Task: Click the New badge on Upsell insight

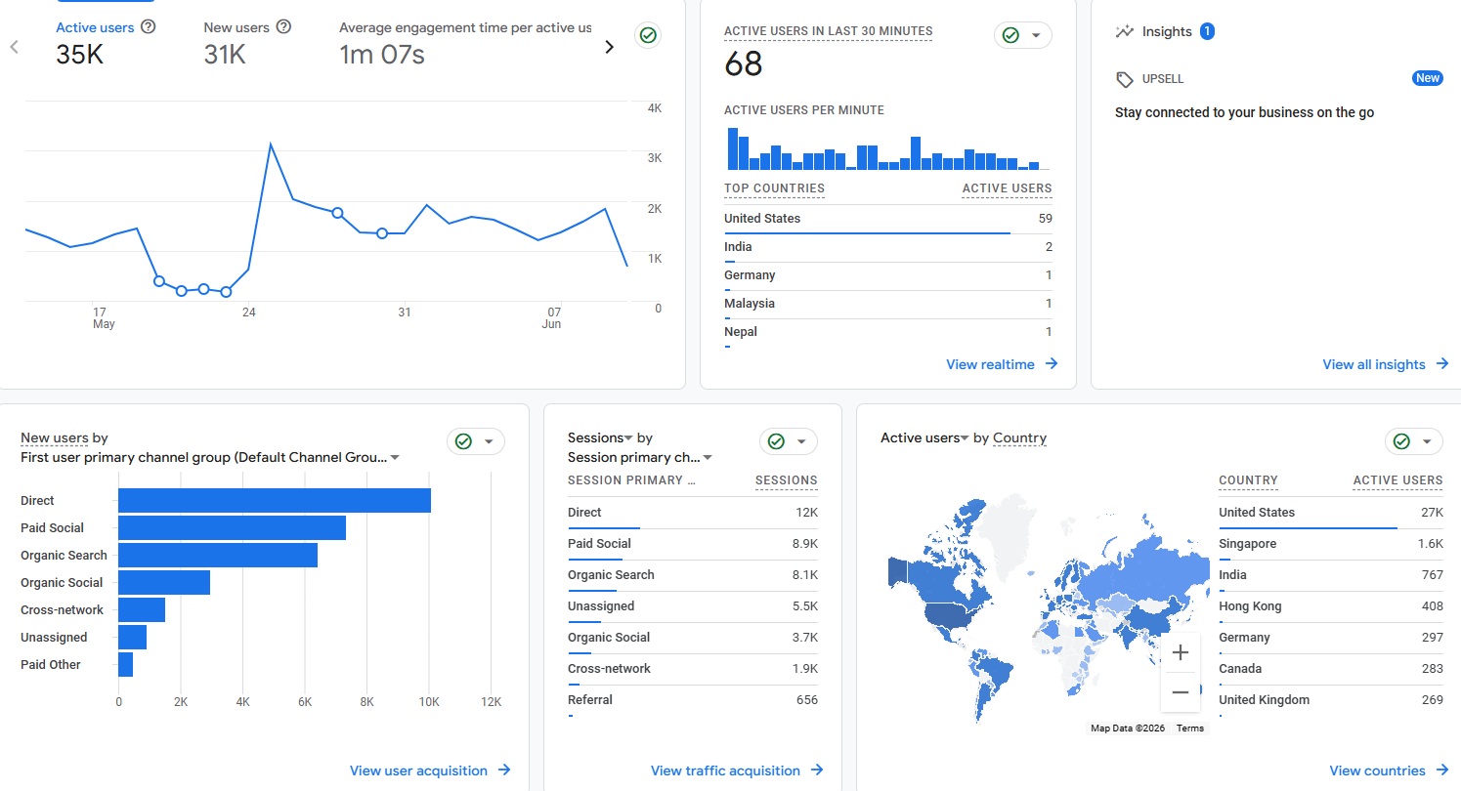Action: pyautogui.click(x=1428, y=78)
